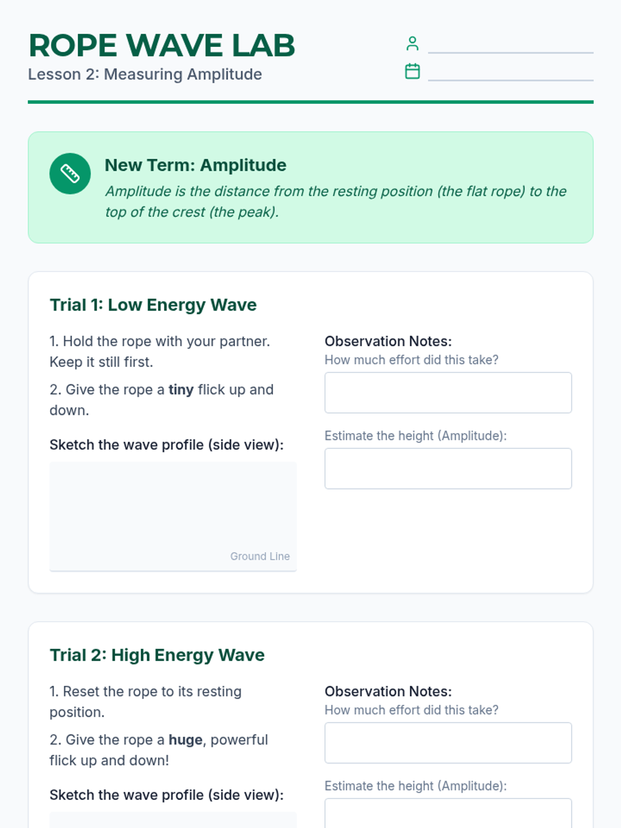Click the Lesson 2 Measuring Amplitude subtitle

(x=145, y=75)
